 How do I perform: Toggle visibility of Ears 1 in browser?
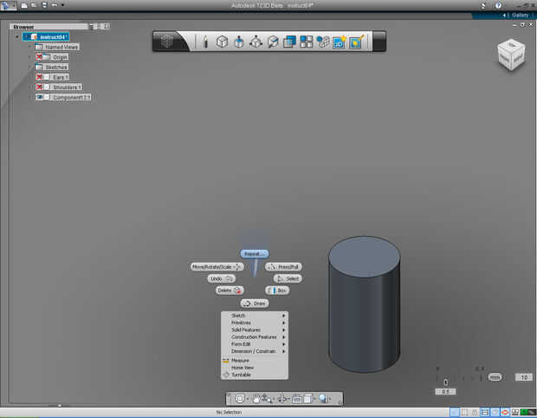39,77
